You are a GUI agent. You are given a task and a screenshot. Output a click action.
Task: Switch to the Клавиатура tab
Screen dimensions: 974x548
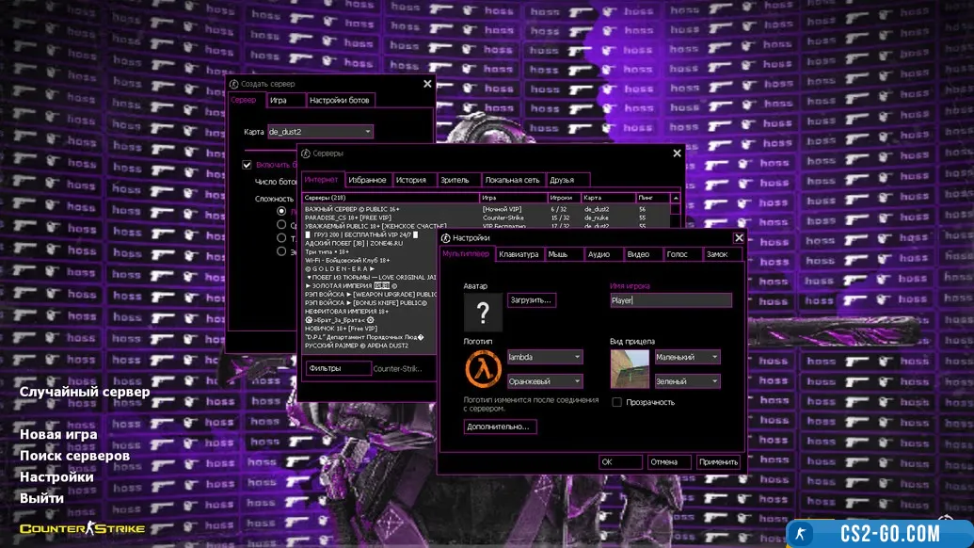519,254
